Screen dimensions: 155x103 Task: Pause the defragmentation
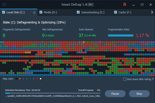tap(115, 94)
